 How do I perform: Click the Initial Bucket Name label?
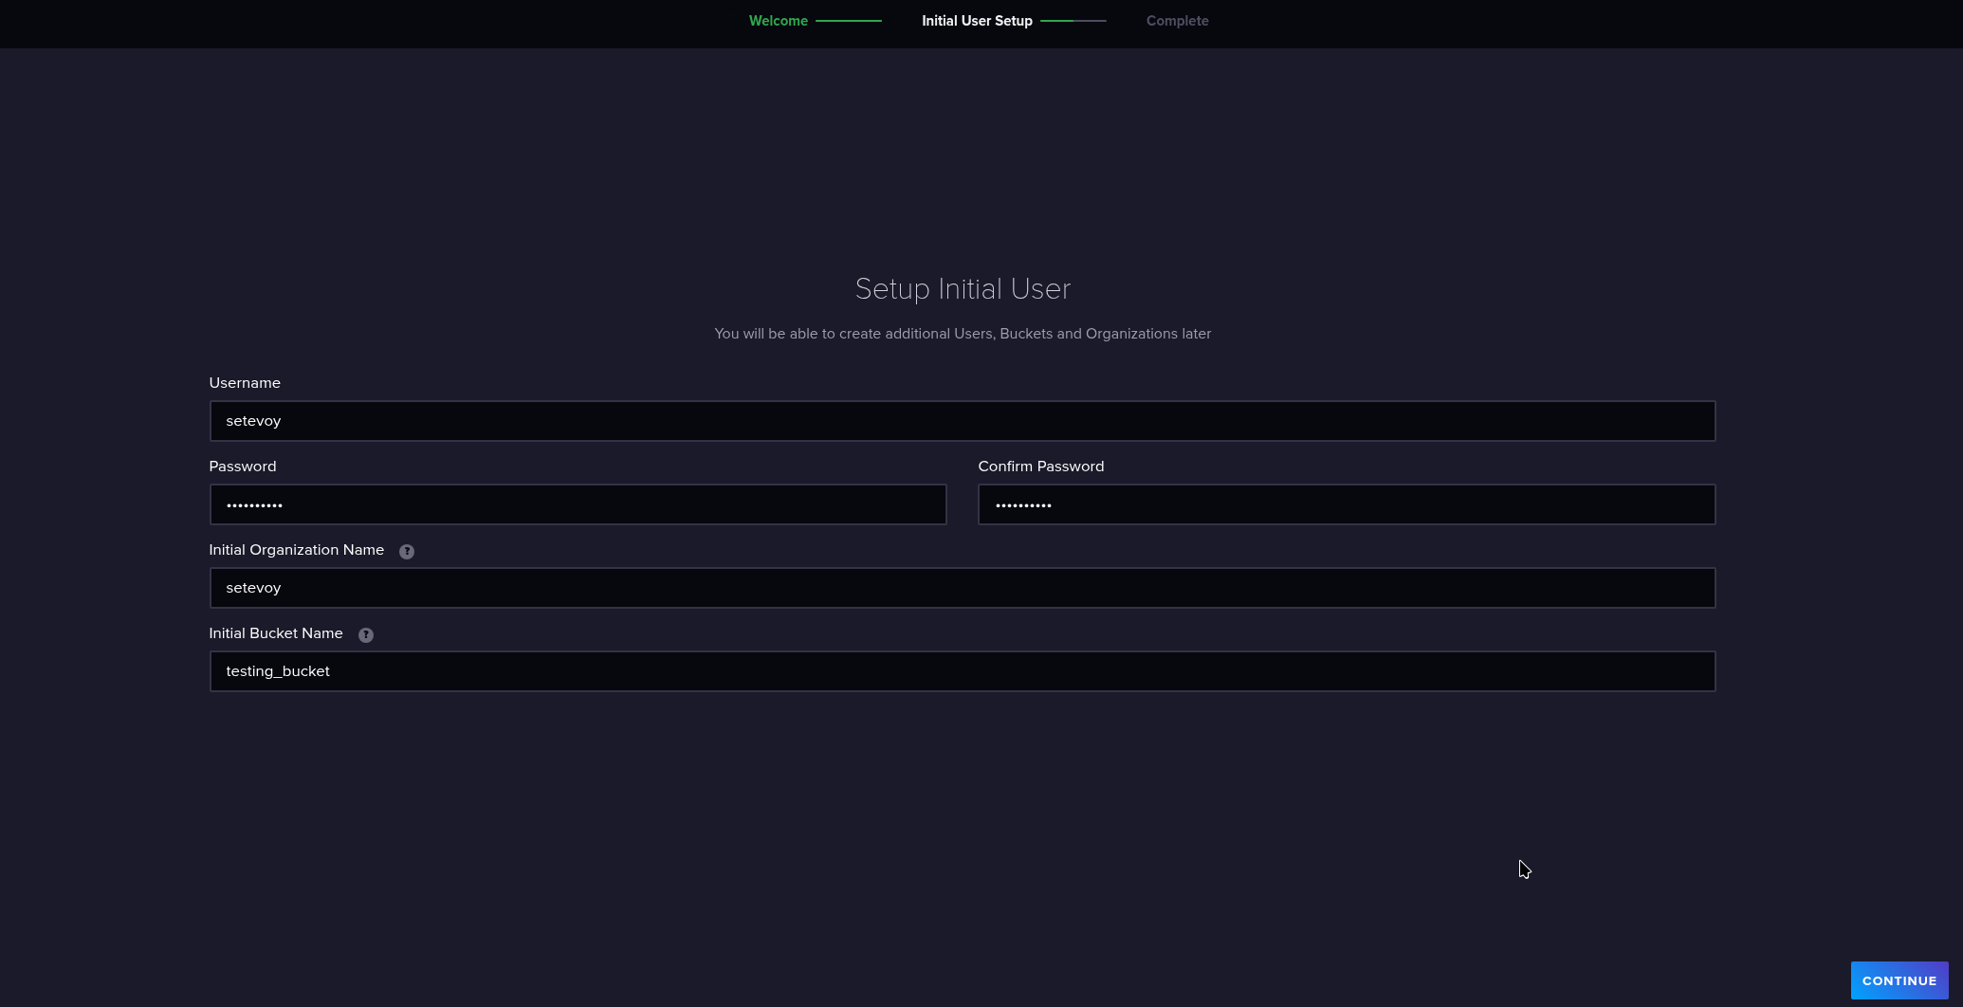(x=276, y=633)
